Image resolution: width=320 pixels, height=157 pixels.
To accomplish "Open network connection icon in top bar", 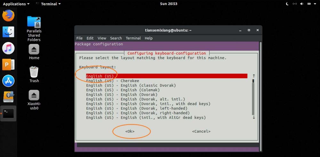I will (295, 4).
